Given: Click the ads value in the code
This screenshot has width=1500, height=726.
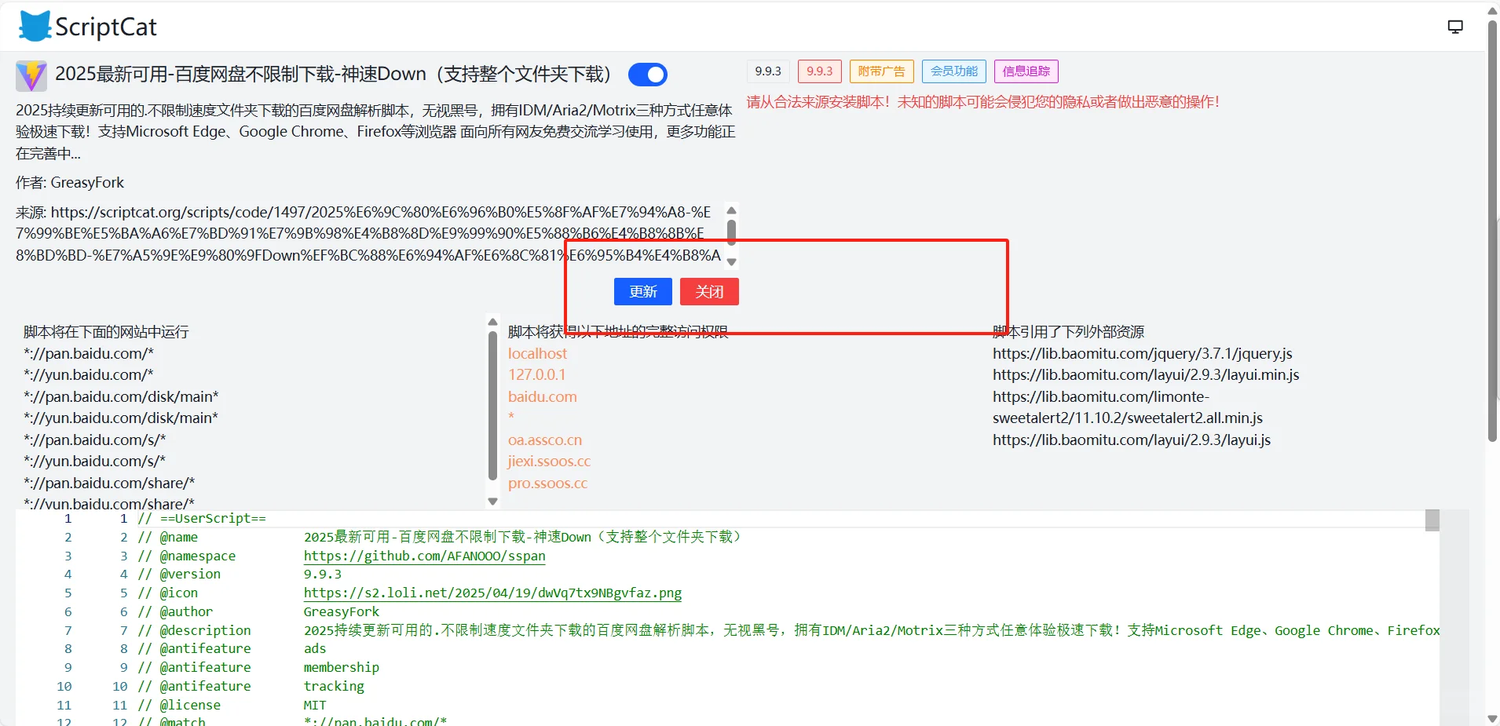Looking at the screenshot, I should [315, 648].
